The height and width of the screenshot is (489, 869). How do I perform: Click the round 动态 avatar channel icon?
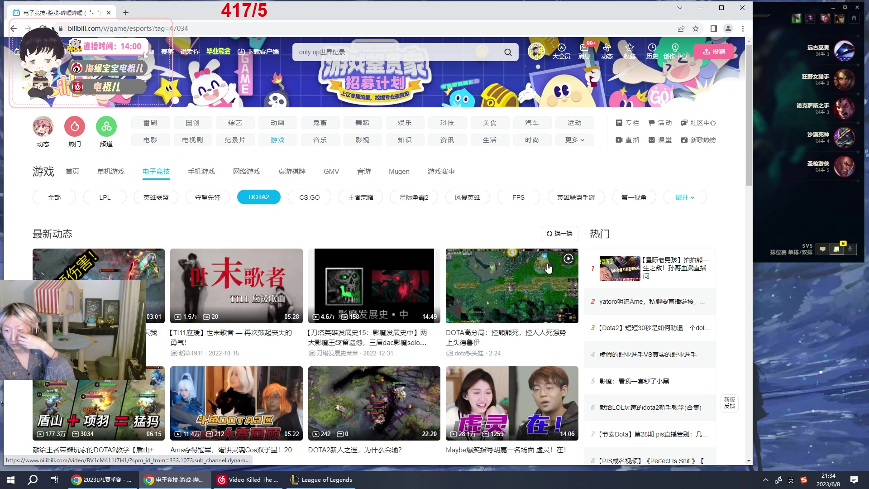pos(43,127)
